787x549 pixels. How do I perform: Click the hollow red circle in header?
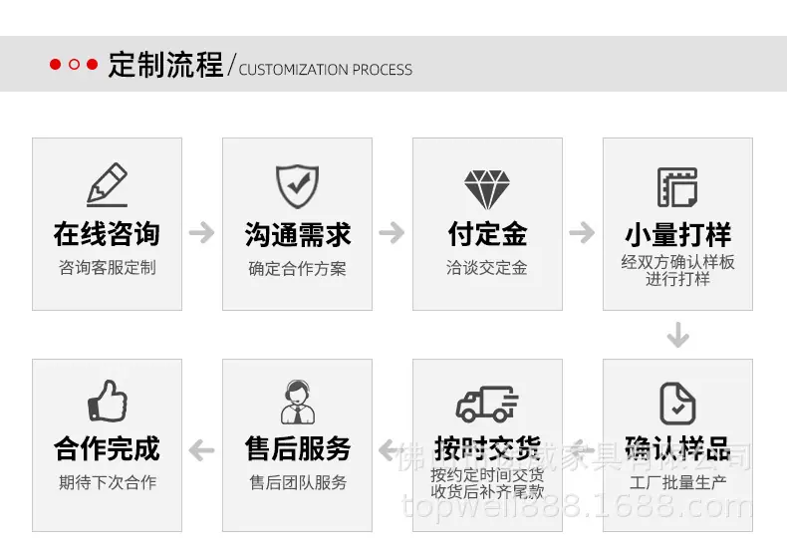tap(74, 64)
